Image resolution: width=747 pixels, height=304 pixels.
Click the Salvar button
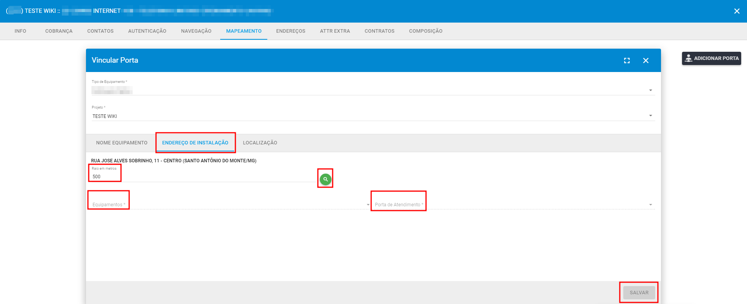pos(639,293)
